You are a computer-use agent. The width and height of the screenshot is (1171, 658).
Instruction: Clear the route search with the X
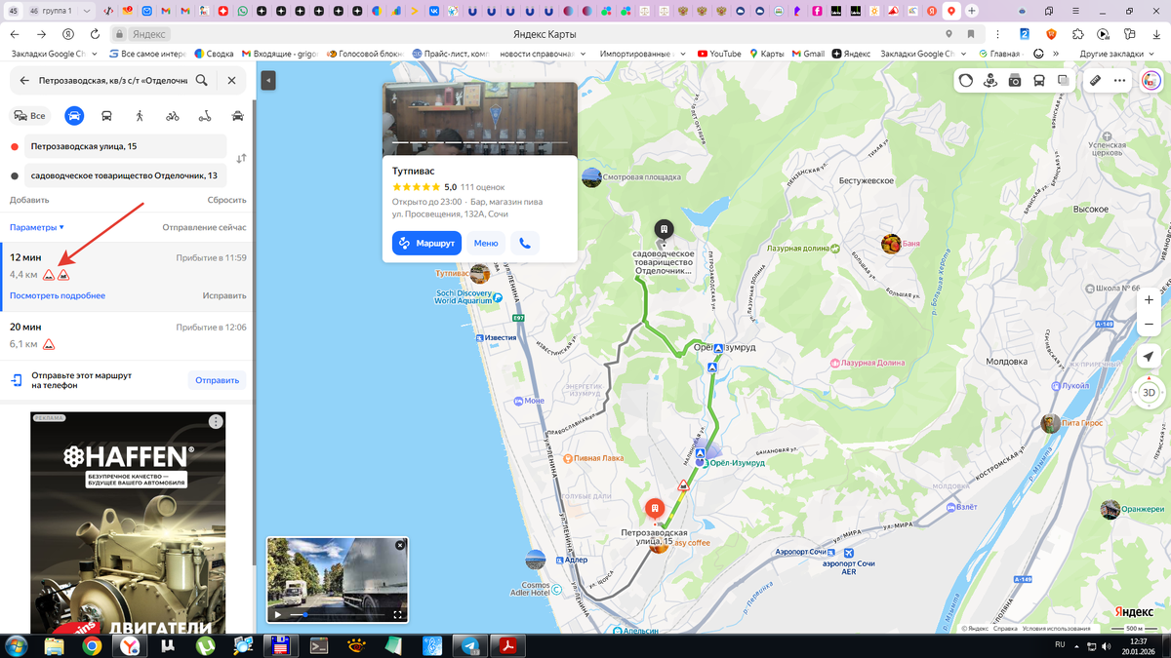pos(231,80)
